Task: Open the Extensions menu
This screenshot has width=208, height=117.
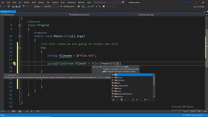Action: [71, 2]
